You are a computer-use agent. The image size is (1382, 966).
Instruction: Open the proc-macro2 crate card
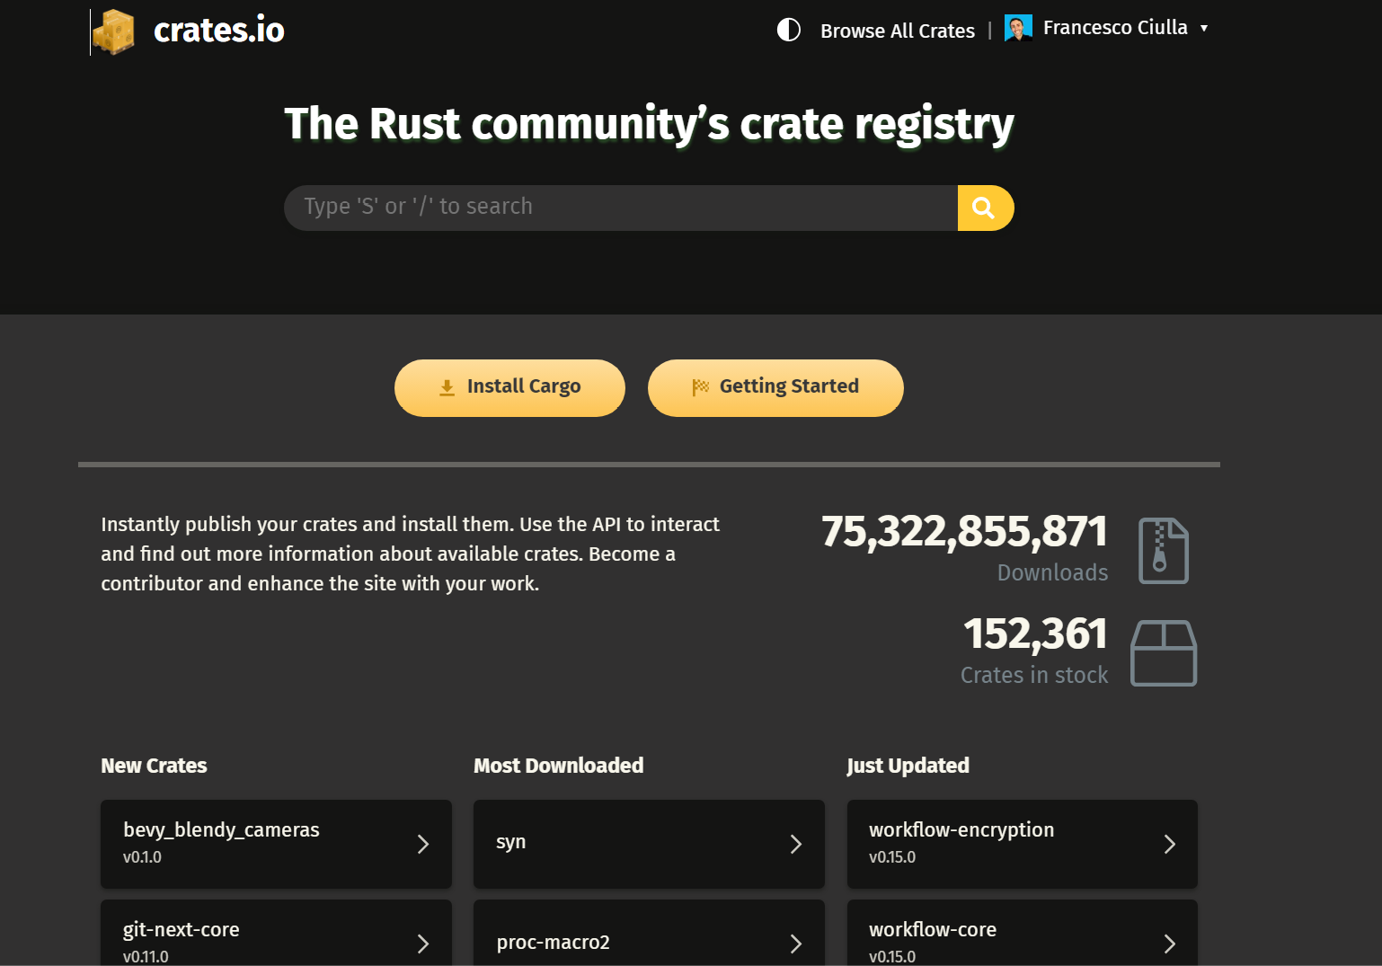tap(649, 933)
